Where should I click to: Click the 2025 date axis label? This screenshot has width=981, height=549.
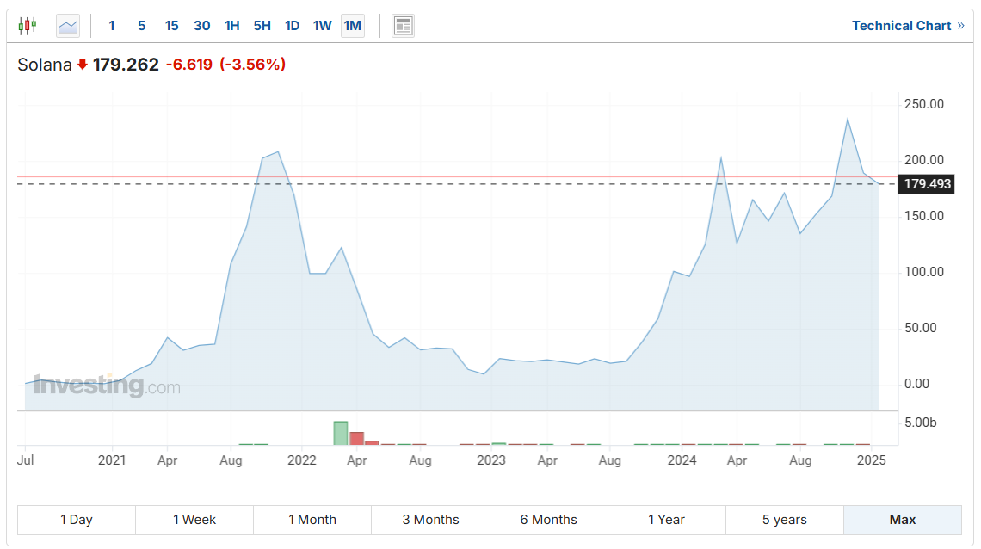pos(872,460)
